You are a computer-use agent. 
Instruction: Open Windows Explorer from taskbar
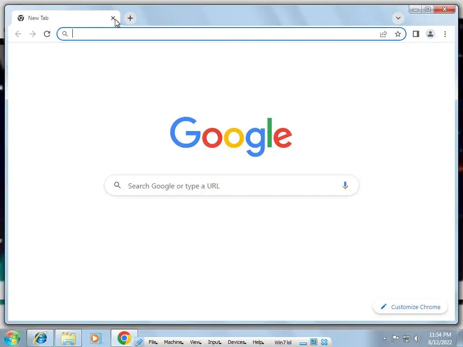68,338
